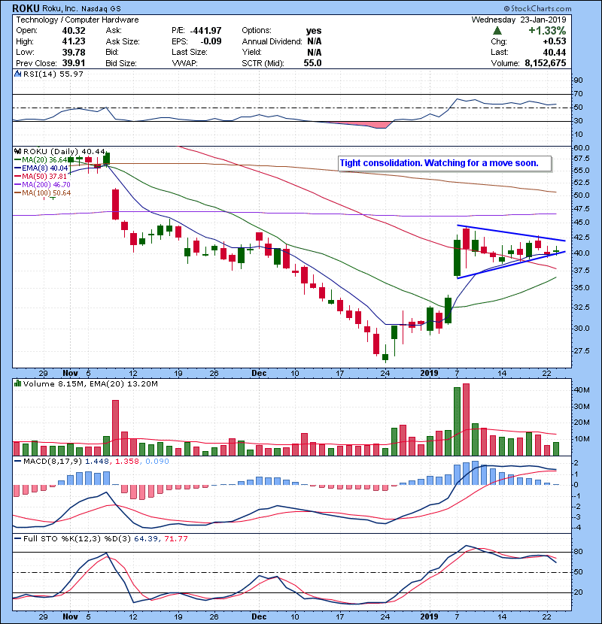Click the Annual Dividend label

pyautogui.click(x=272, y=41)
